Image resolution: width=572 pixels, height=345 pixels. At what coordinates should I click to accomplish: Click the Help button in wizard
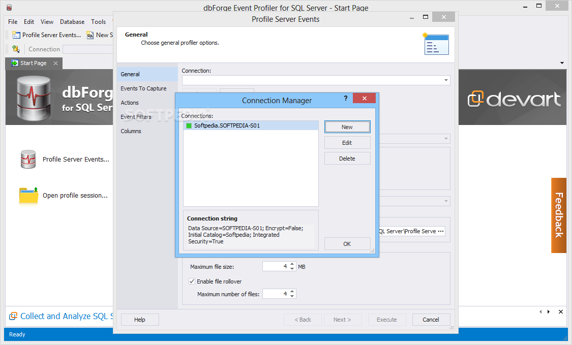[x=140, y=320]
